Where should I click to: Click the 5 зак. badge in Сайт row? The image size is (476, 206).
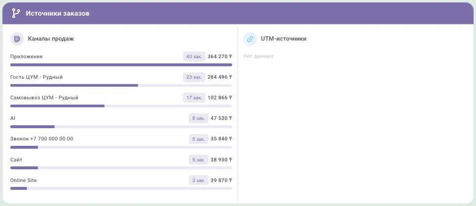[199, 160]
